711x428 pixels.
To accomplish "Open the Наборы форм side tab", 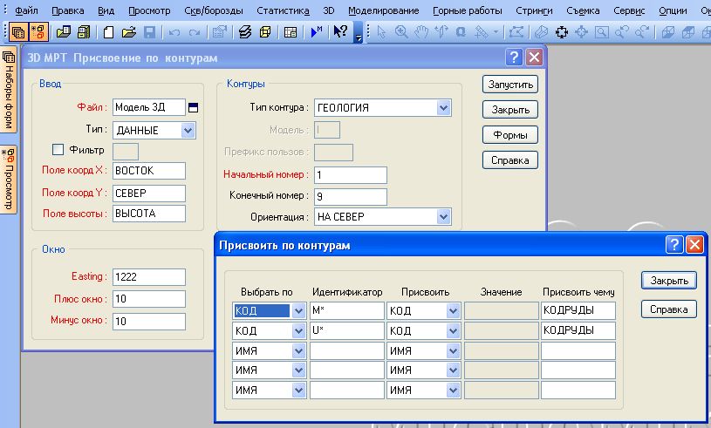I will (9, 90).
